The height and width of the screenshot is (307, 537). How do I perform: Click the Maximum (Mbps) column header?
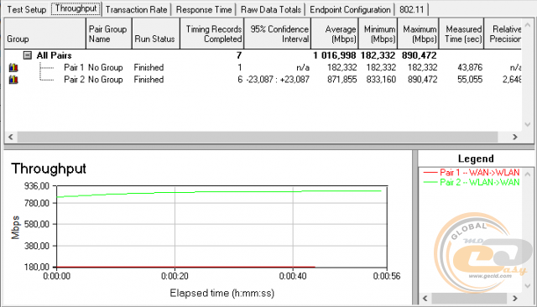pyautogui.click(x=418, y=34)
